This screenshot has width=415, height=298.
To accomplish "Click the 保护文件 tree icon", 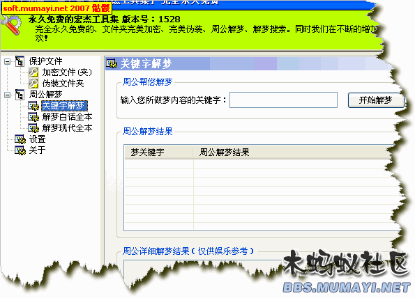I will (x=20, y=61).
